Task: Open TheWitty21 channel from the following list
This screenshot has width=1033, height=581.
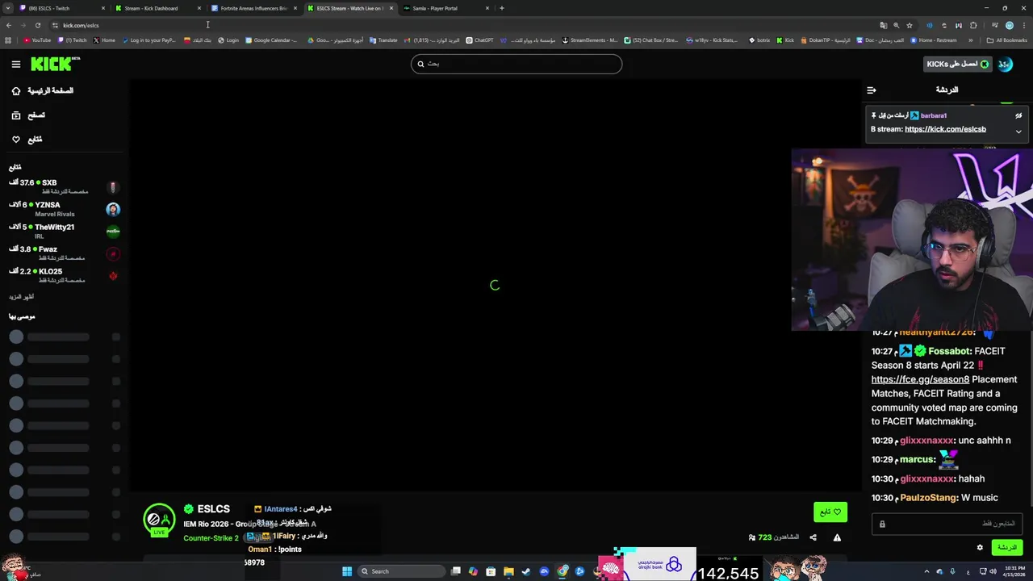Action: 64,231
